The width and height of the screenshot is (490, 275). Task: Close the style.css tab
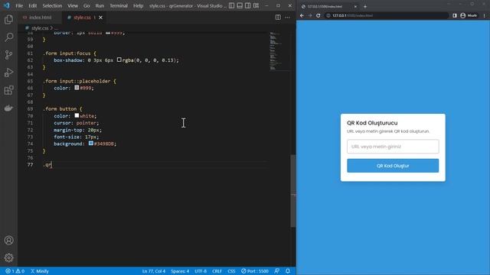pos(100,18)
